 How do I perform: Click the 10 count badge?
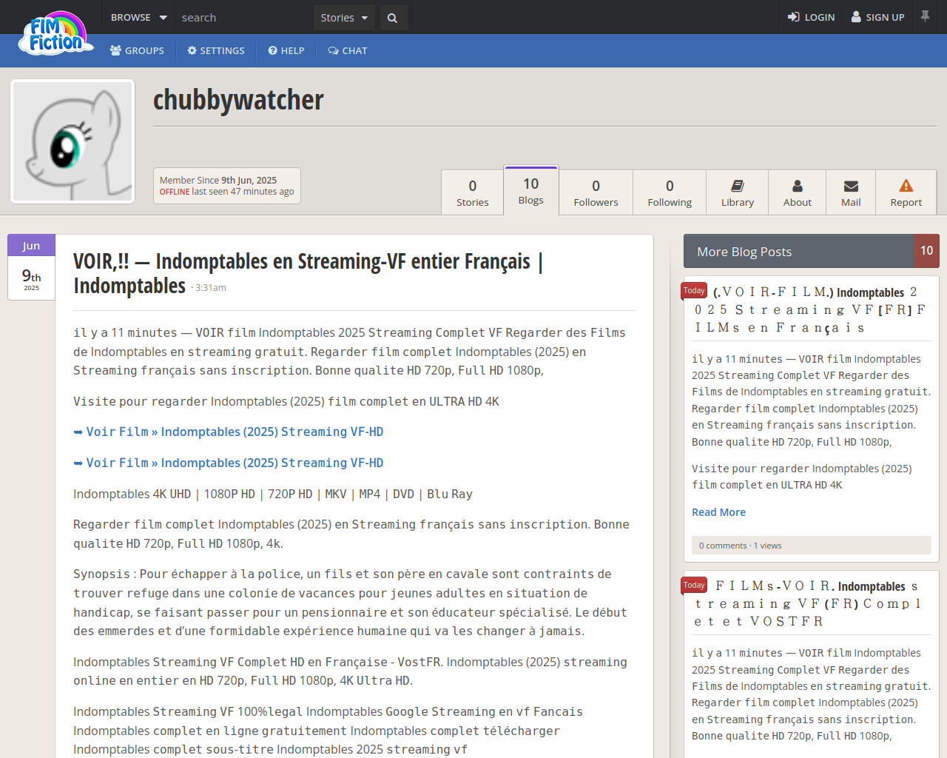(x=927, y=251)
